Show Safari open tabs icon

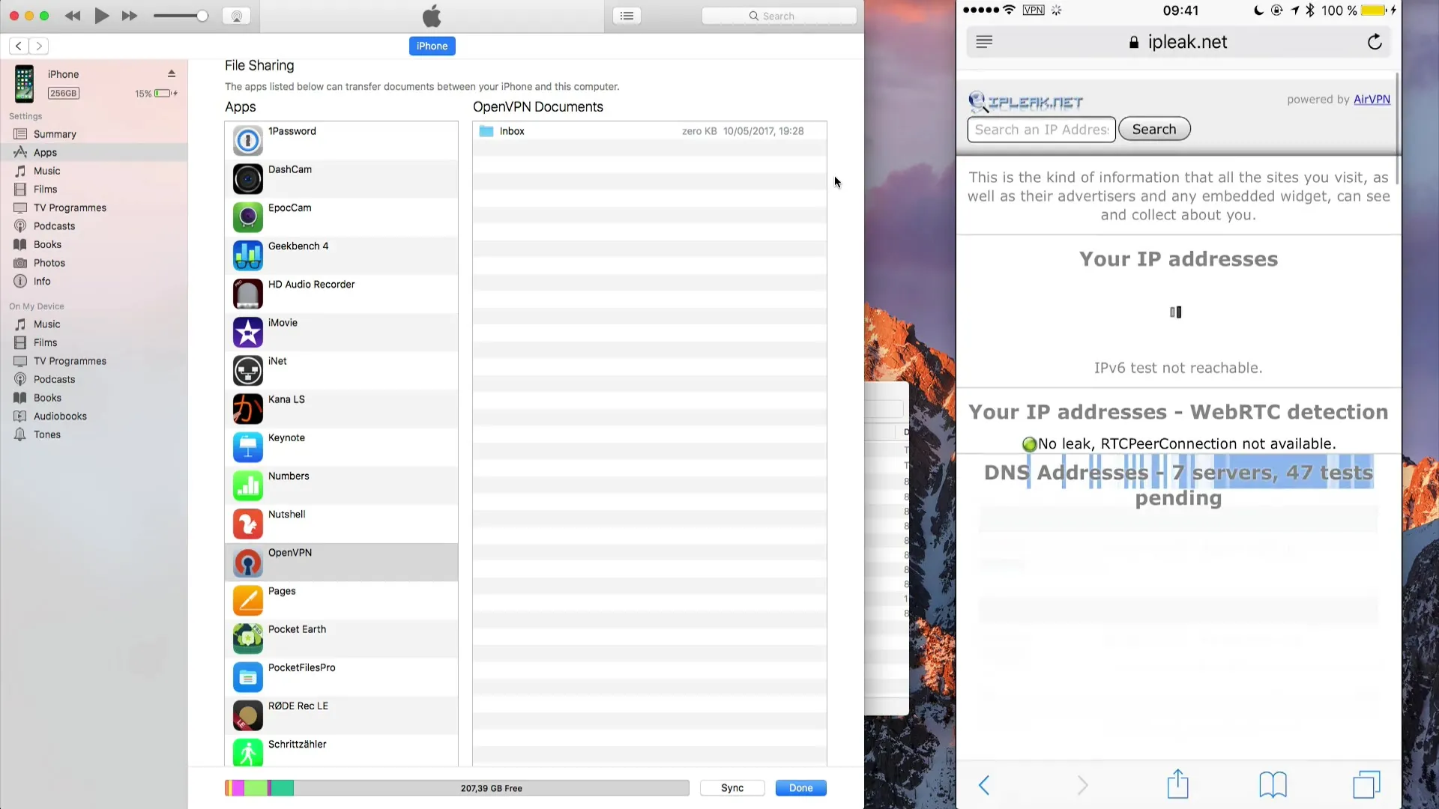coord(1366,785)
